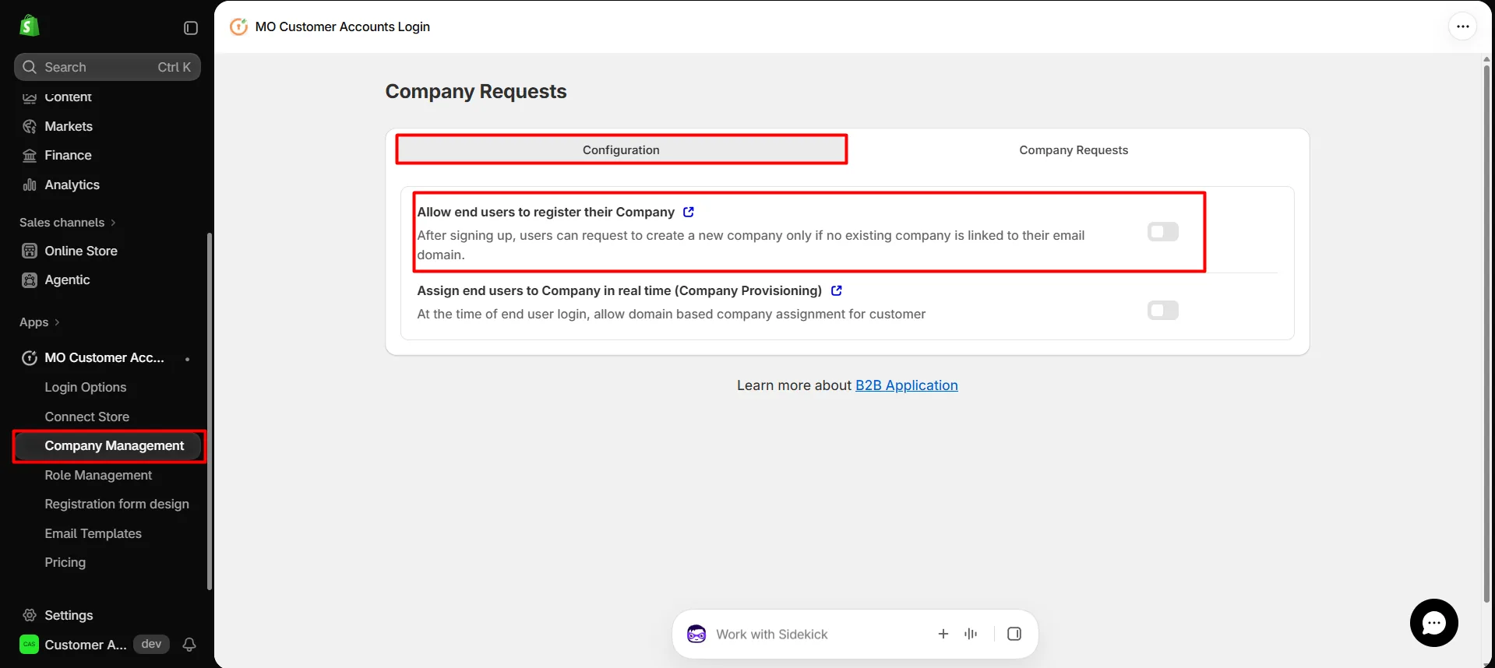1495x668 pixels.
Task: Open external link beside Allow end users to register
Action: pos(689,212)
